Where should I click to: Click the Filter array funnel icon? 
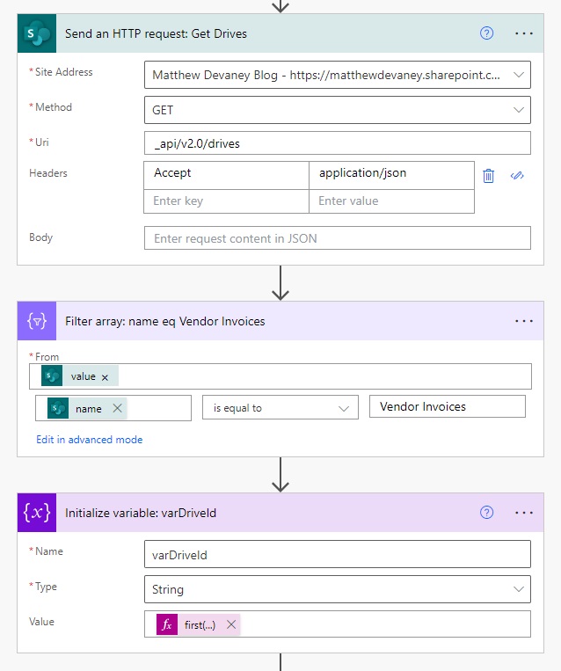(x=37, y=321)
